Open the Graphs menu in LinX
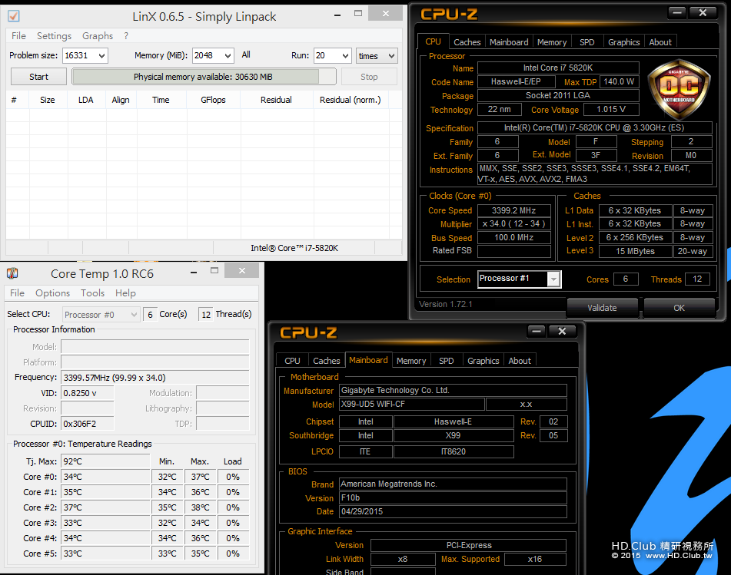This screenshot has height=575, width=731. (x=98, y=36)
